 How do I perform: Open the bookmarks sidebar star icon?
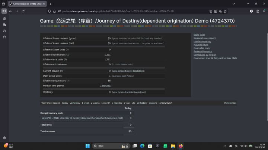click(x=4, y=37)
